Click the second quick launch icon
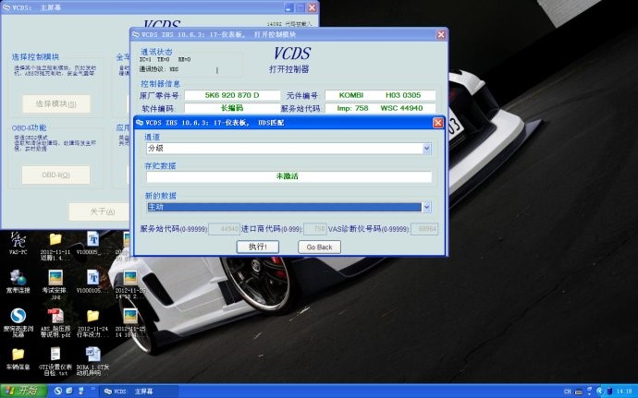 pyautogui.click(x=69, y=392)
